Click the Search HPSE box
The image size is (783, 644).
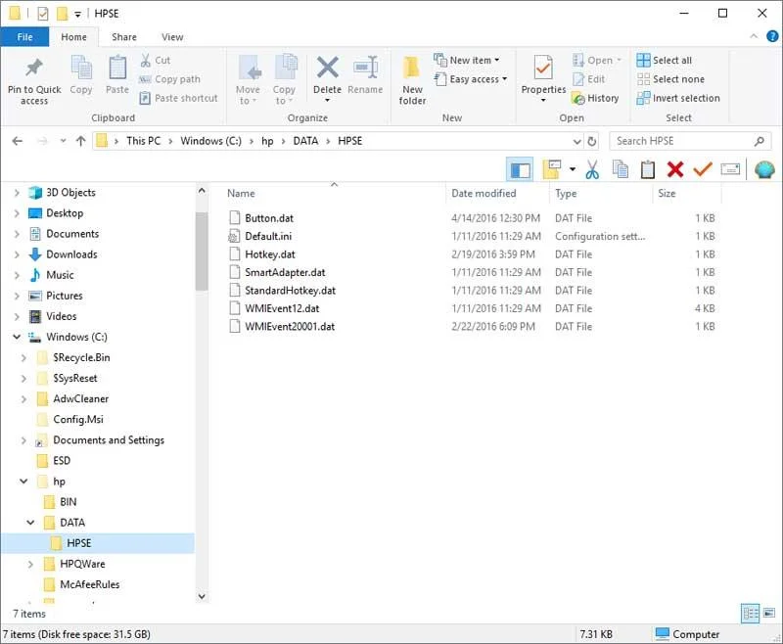pyautogui.click(x=690, y=141)
